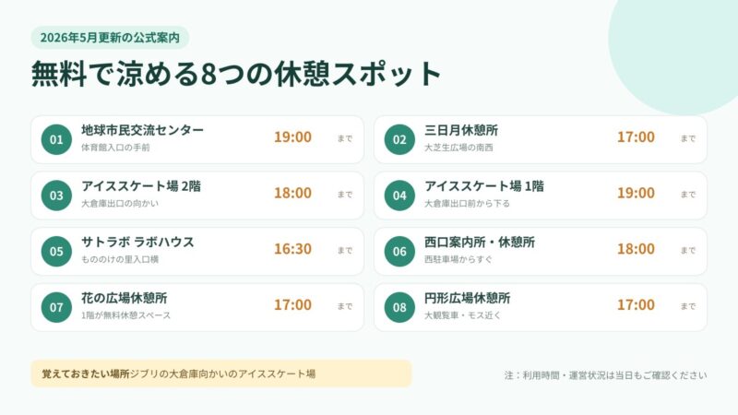
Task: Click the 花の広場休憩所 title
Action: click(125, 298)
